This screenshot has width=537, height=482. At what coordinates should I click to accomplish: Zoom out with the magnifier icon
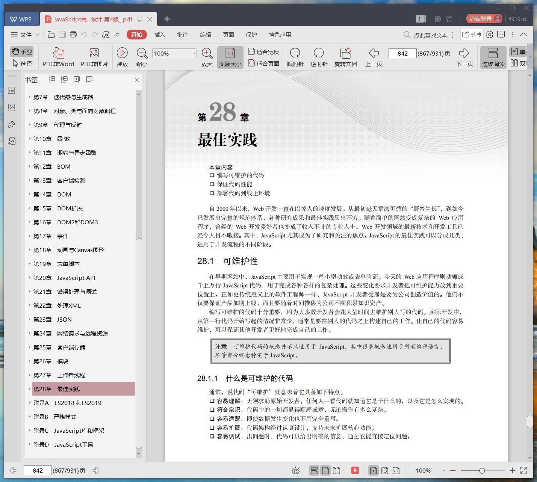[142, 57]
